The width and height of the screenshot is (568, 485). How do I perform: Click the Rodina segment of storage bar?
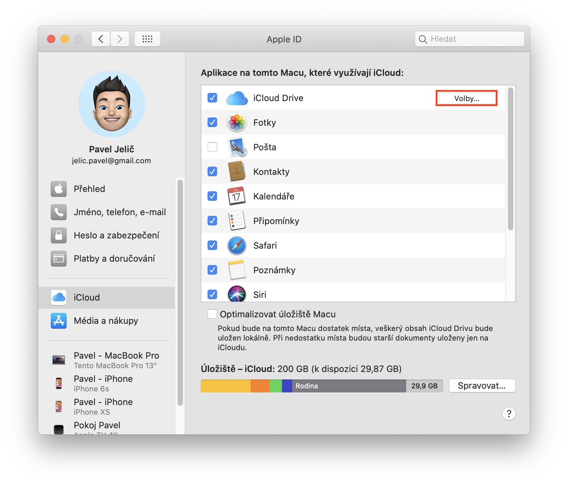click(x=349, y=386)
